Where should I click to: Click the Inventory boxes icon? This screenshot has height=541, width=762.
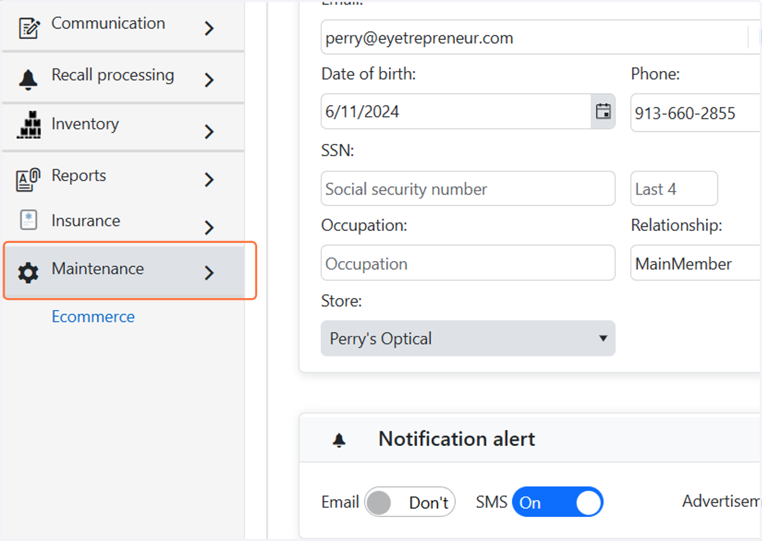29,126
